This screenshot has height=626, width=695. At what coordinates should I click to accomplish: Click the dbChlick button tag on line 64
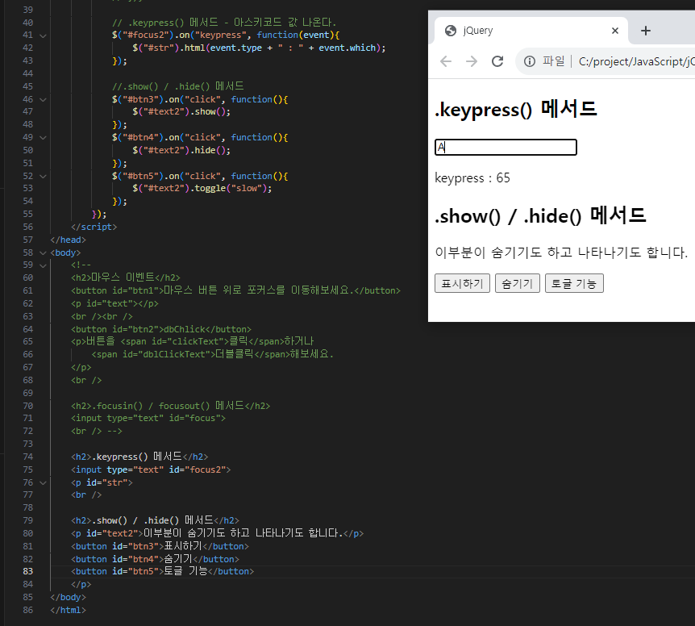click(161, 329)
